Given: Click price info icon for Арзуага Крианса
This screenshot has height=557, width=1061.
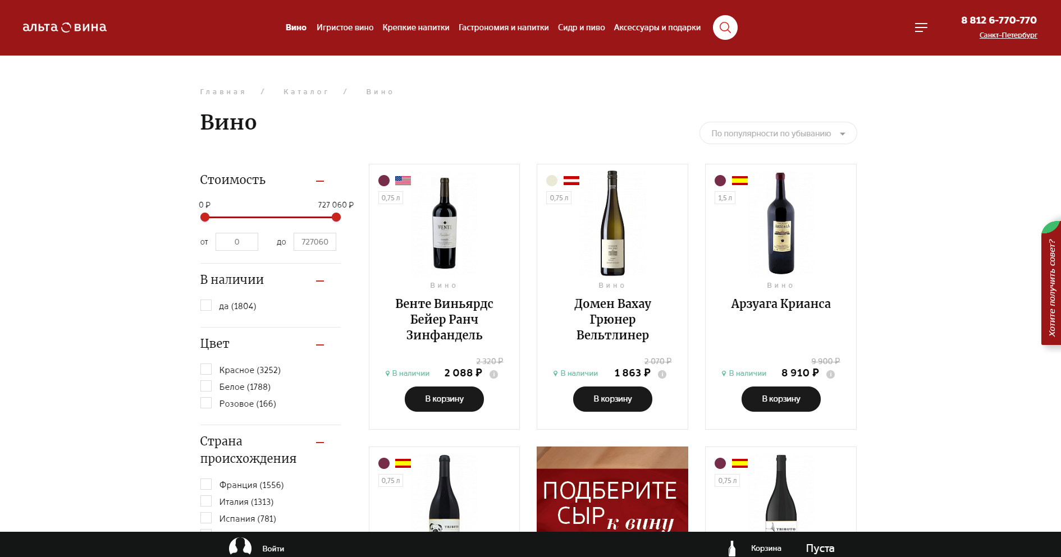Looking at the screenshot, I should coord(830,374).
